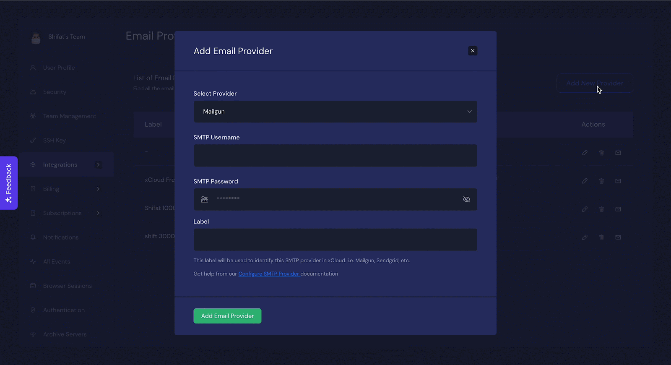Click the envelope test-email icon in first row
Image resolution: width=671 pixels, height=365 pixels.
point(618,153)
